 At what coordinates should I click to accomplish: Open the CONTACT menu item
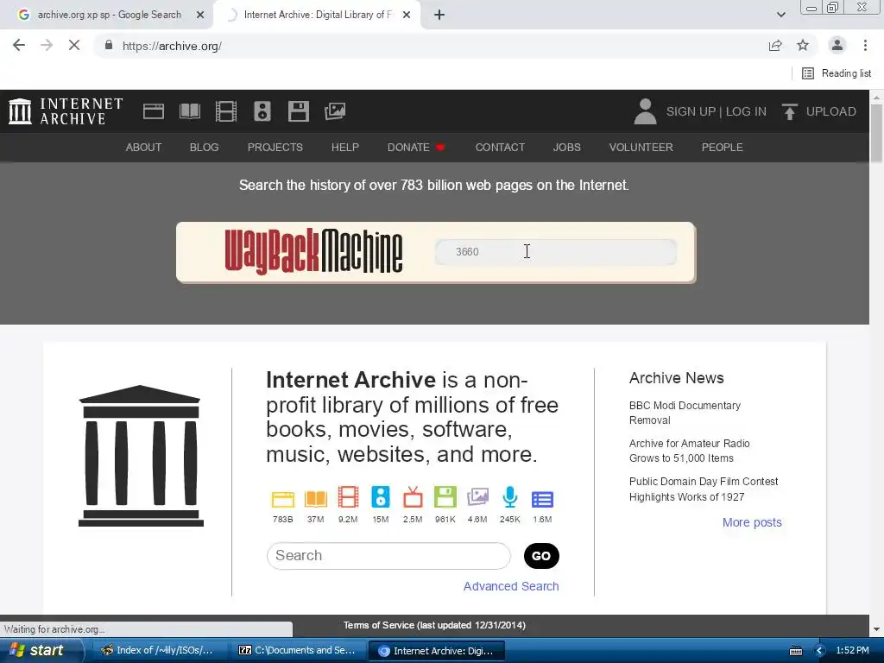500,147
